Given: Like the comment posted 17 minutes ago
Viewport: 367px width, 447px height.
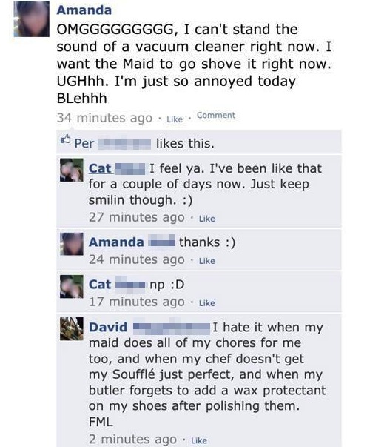Looking at the screenshot, I should (x=207, y=303).
